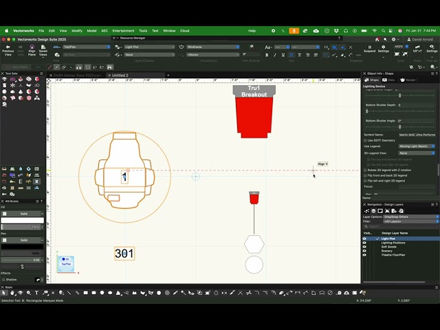Image resolution: width=440 pixels, height=330 pixels.
Task: Click the Lasso Marquee mode icon
Action: pos(95,67)
